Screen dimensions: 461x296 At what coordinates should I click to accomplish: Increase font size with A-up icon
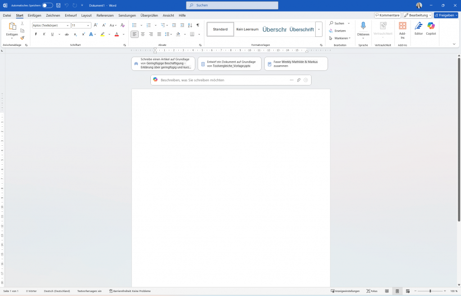(95, 25)
